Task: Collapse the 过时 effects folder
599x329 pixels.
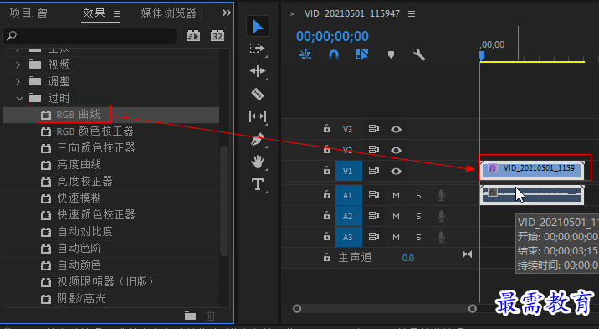Action: pyautogui.click(x=19, y=98)
